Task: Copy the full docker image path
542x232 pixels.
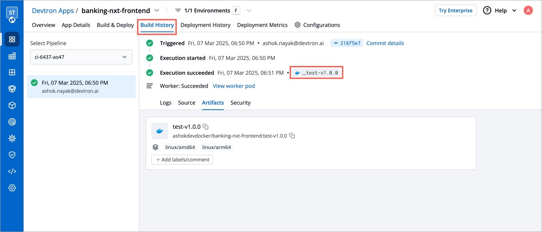Action: click(x=292, y=136)
